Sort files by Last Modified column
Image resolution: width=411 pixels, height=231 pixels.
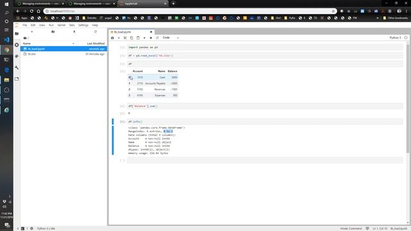[x=96, y=44]
